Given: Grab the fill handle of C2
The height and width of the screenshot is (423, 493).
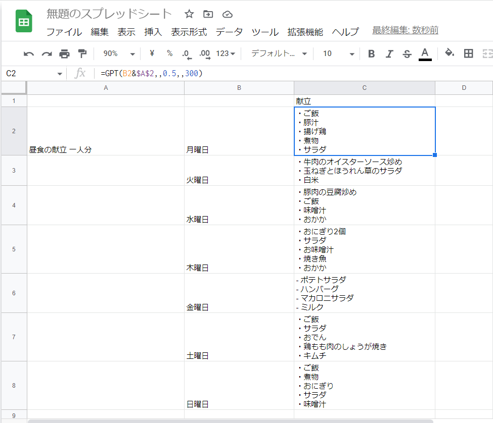Looking at the screenshot, I should click(x=435, y=155).
